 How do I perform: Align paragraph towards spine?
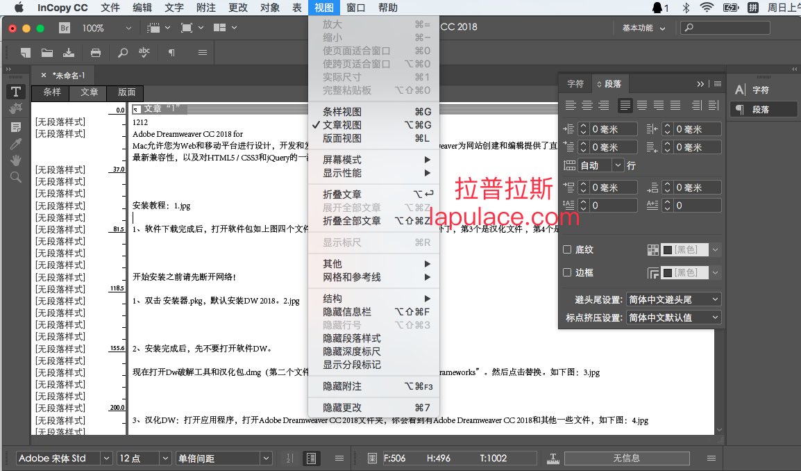697,106
